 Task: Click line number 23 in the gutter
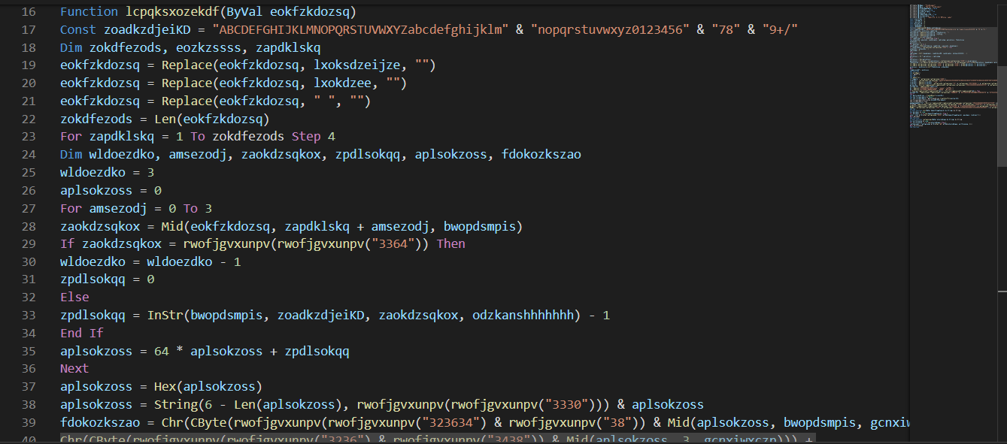(x=28, y=137)
